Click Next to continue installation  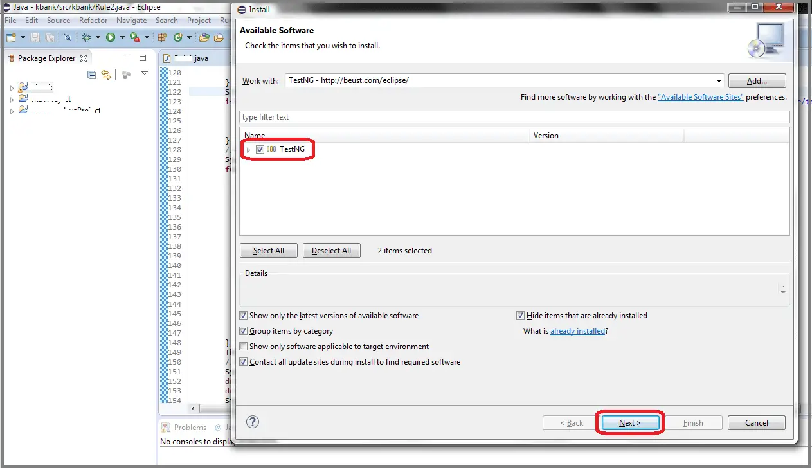pos(630,423)
